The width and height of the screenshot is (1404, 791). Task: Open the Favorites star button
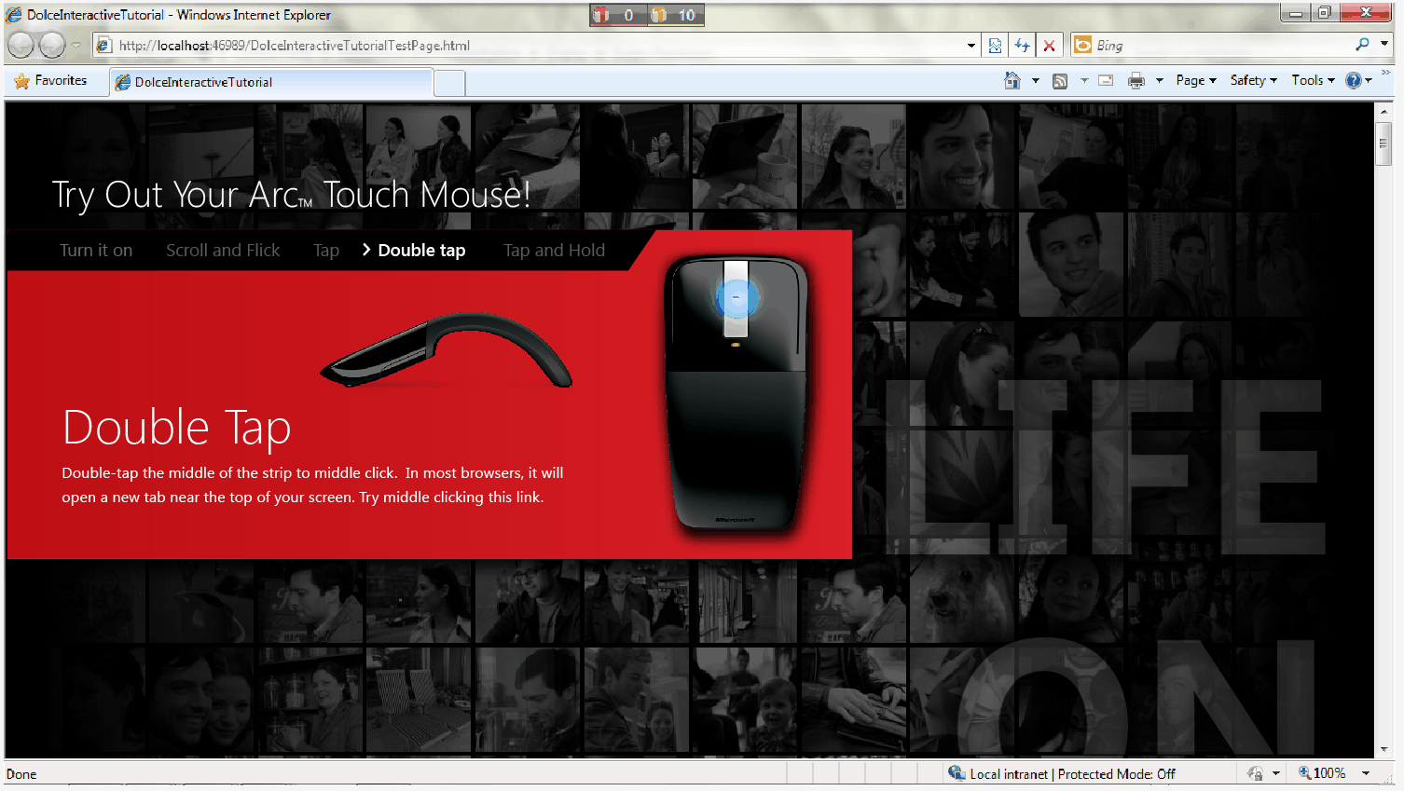click(51, 81)
